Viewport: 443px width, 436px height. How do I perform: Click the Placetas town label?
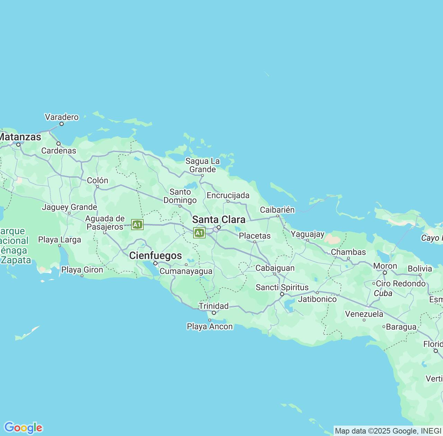[255, 236]
